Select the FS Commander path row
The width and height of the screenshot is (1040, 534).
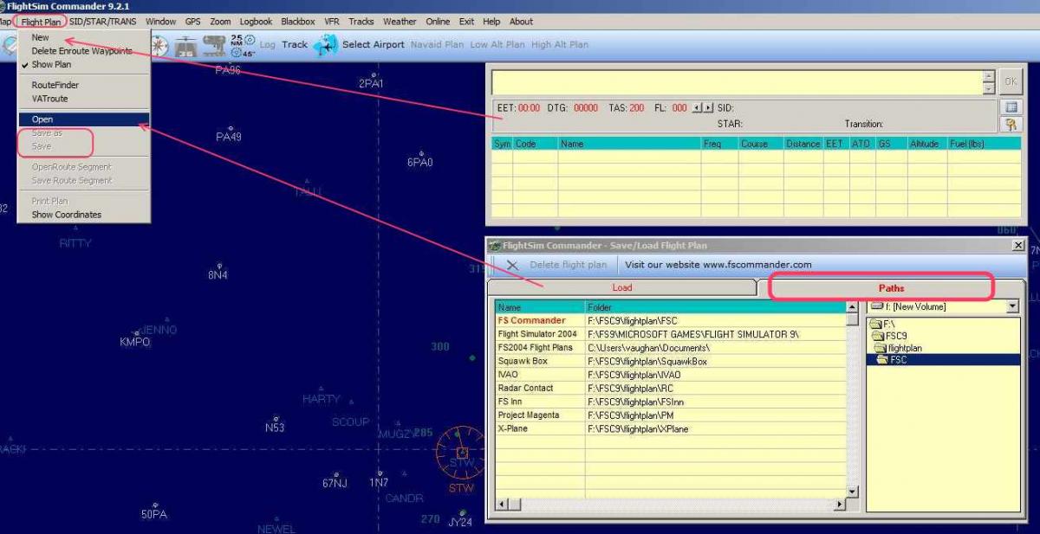[669, 320]
